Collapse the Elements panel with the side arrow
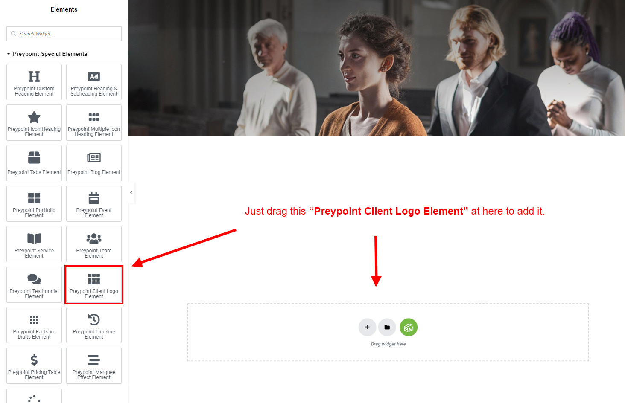 click(131, 193)
